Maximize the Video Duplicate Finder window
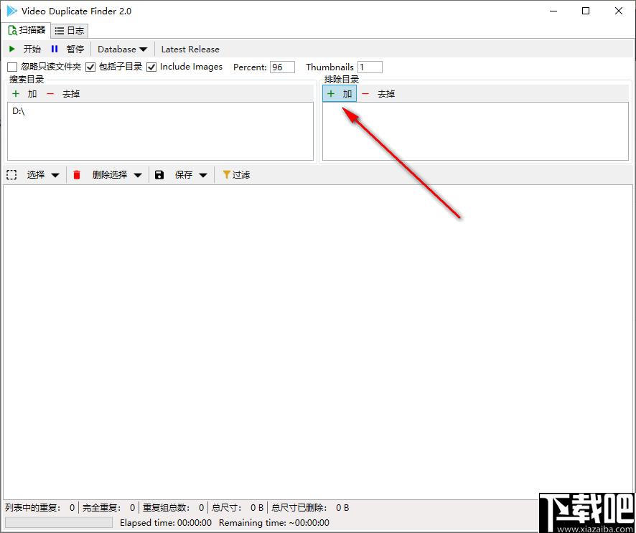The width and height of the screenshot is (636, 533). pyautogui.click(x=586, y=11)
